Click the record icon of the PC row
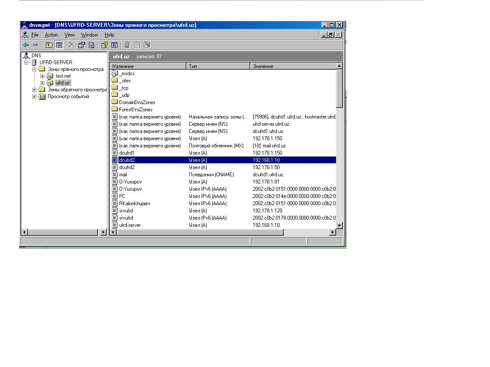 tap(115, 196)
